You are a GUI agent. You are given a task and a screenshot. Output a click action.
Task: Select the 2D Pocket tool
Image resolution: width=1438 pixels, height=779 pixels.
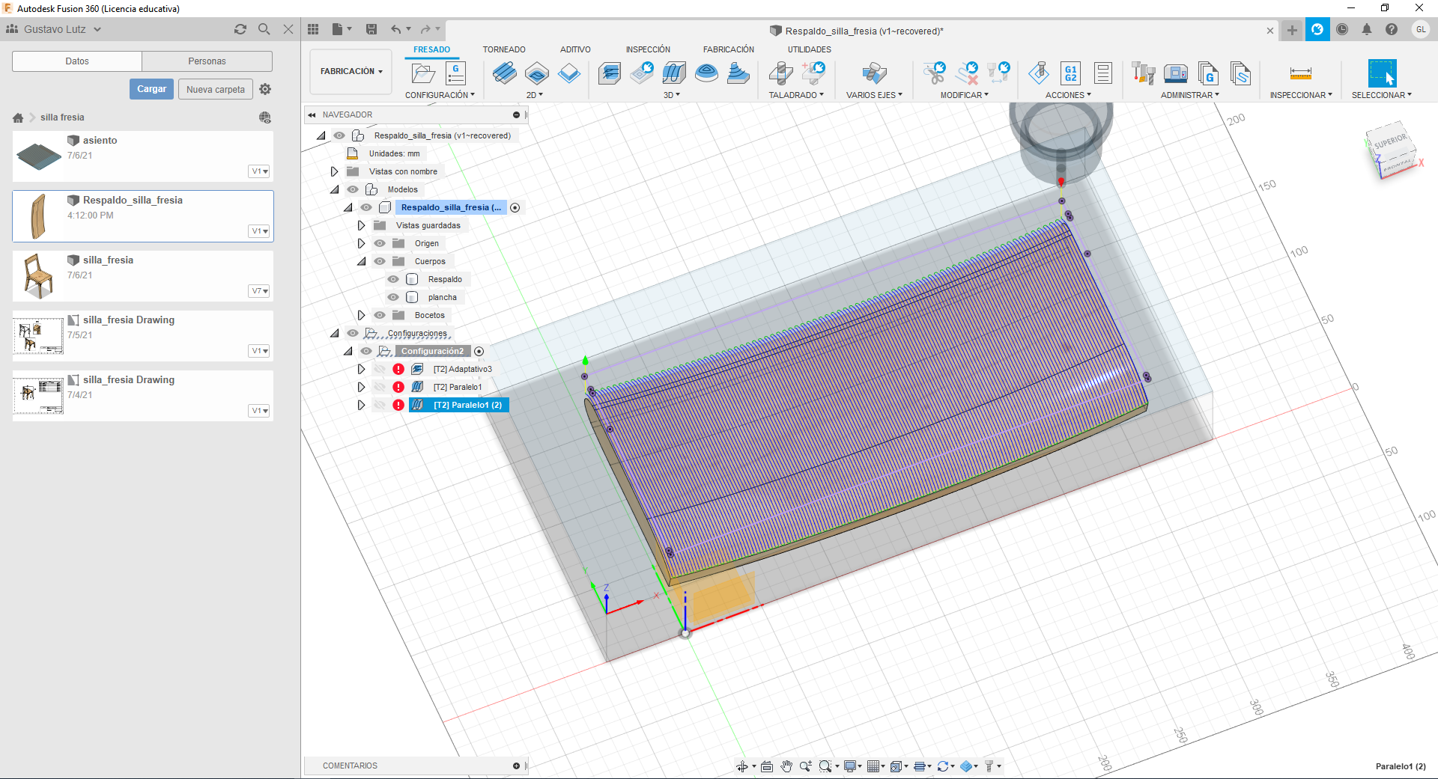pos(537,73)
